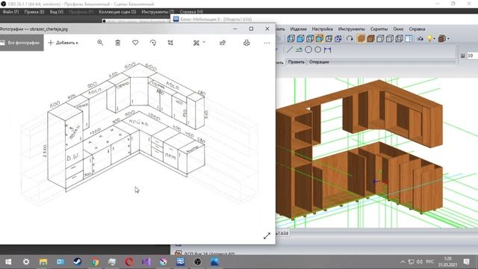
Task: Click Добавить к button in Photos
Action: click(63, 43)
